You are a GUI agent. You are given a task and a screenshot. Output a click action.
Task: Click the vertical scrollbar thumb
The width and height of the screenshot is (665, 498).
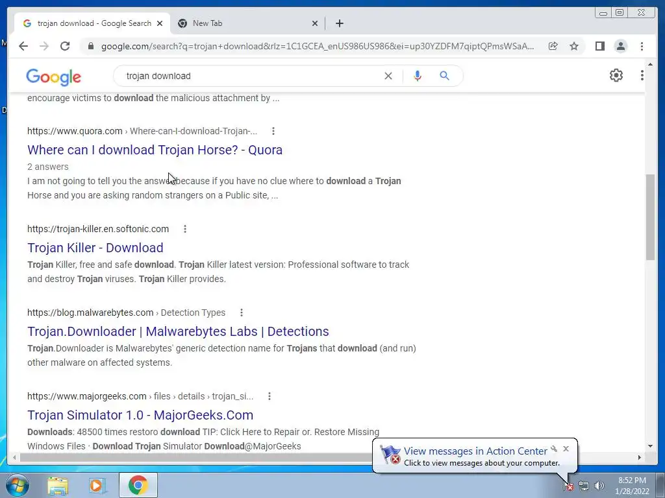click(650, 217)
